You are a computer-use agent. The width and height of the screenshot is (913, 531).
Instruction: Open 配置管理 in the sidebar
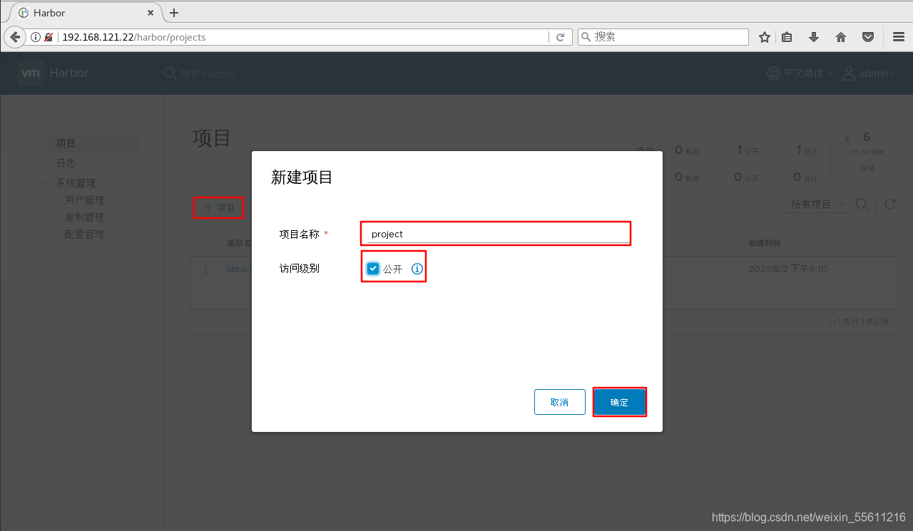coord(84,234)
